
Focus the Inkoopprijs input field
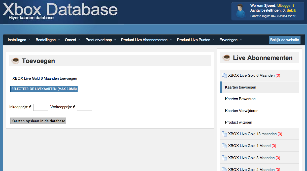pyautogui.click(x=41, y=107)
